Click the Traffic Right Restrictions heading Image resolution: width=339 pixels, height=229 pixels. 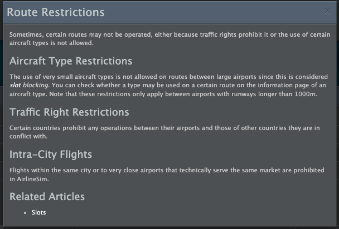coord(69,112)
